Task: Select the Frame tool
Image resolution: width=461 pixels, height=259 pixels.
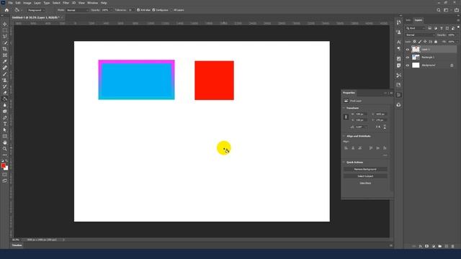Action: [5, 55]
